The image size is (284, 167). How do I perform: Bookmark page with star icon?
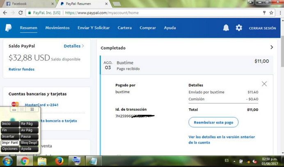tap(271, 13)
